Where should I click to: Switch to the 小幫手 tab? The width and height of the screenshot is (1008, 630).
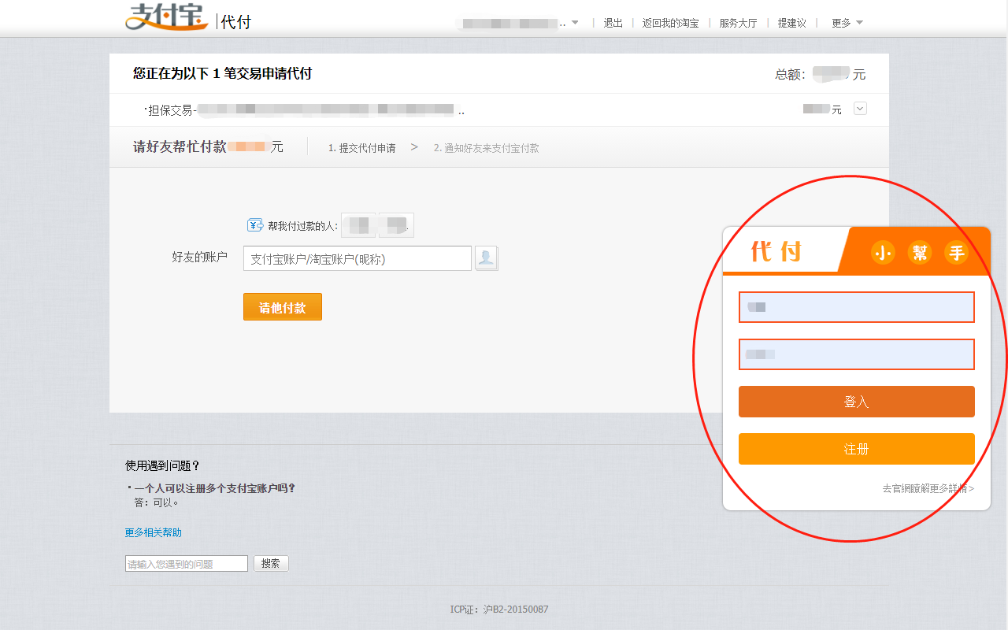pyautogui.click(x=918, y=252)
